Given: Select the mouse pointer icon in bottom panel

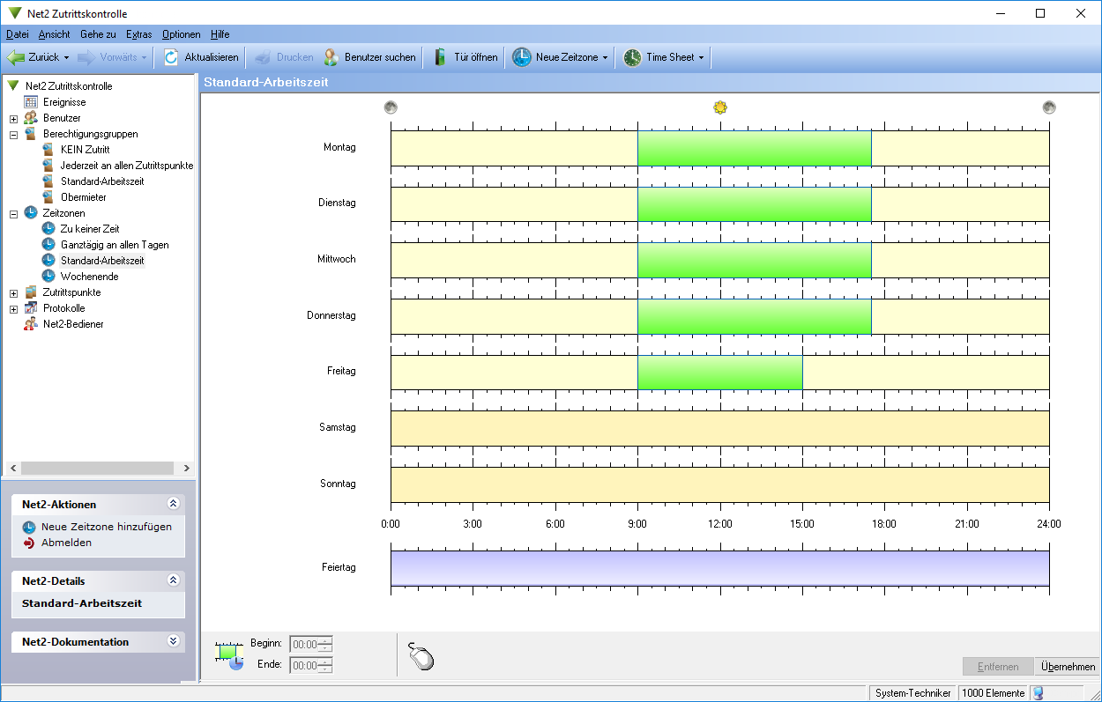Looking at the screenshot, I should click(421, 656).
